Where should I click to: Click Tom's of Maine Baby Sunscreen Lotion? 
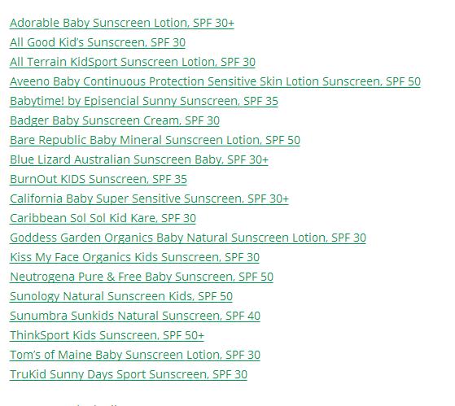135,355
